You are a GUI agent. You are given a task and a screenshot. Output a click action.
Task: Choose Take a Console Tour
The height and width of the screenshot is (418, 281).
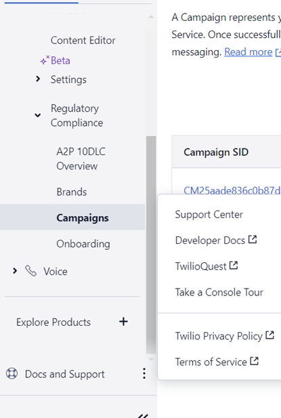219,292
